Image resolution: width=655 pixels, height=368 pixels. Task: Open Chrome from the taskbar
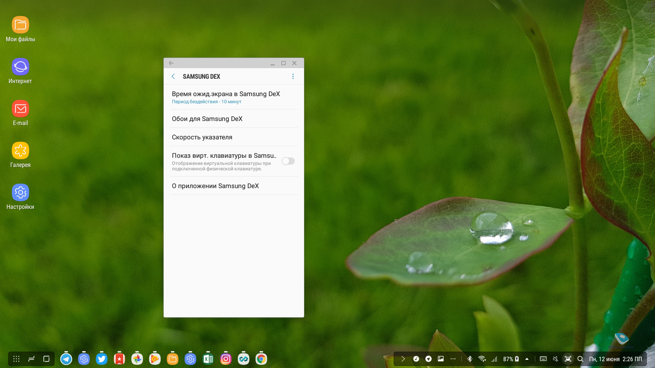click(261, 359)
